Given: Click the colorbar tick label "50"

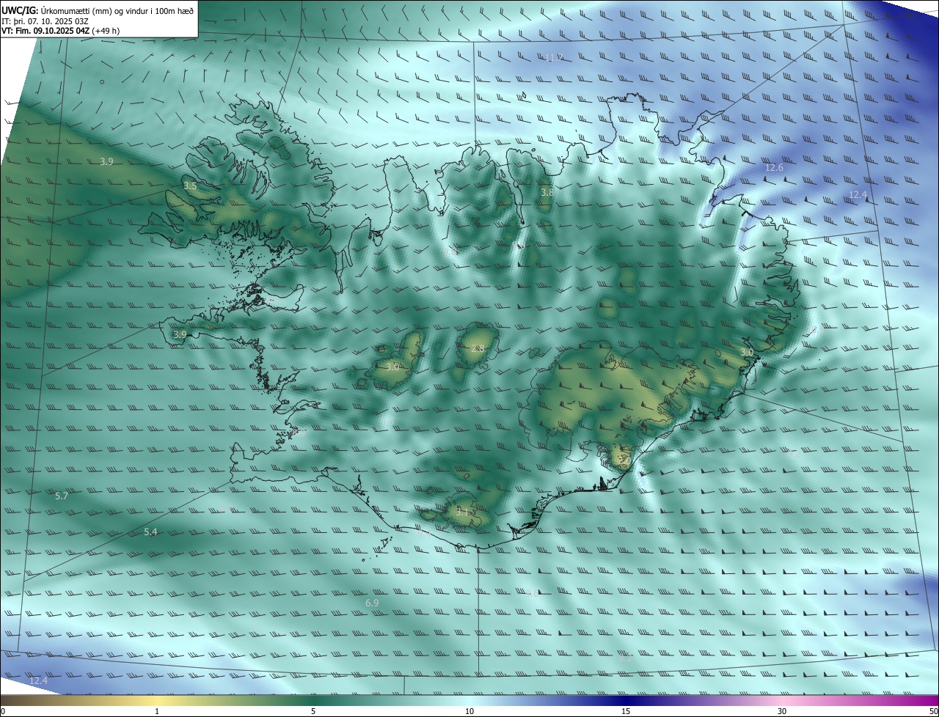Looking at the screenshot, I should [933, 711].
